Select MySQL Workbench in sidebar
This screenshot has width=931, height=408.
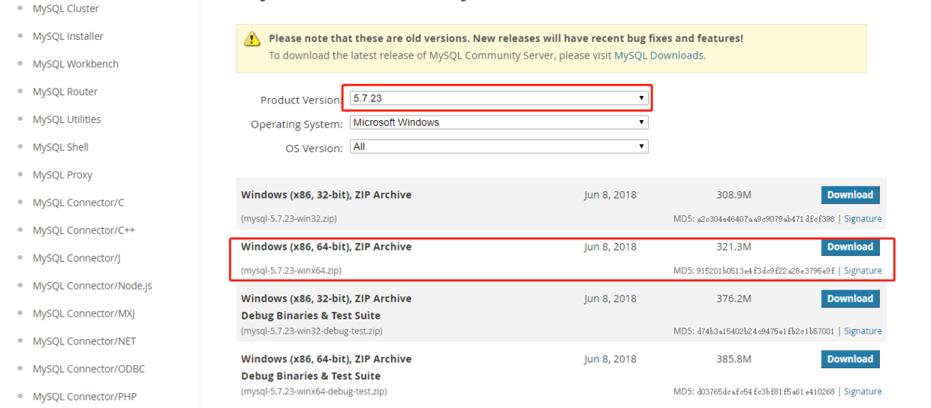75,64
